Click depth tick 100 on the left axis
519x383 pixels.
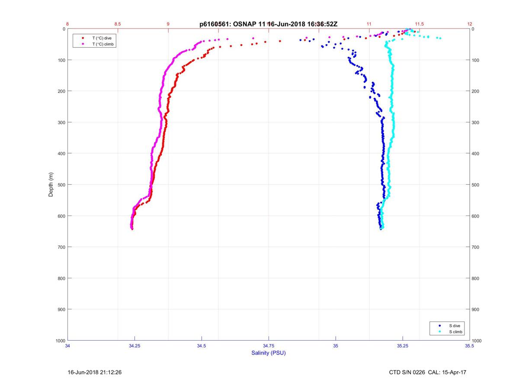[x=61, y=60]
